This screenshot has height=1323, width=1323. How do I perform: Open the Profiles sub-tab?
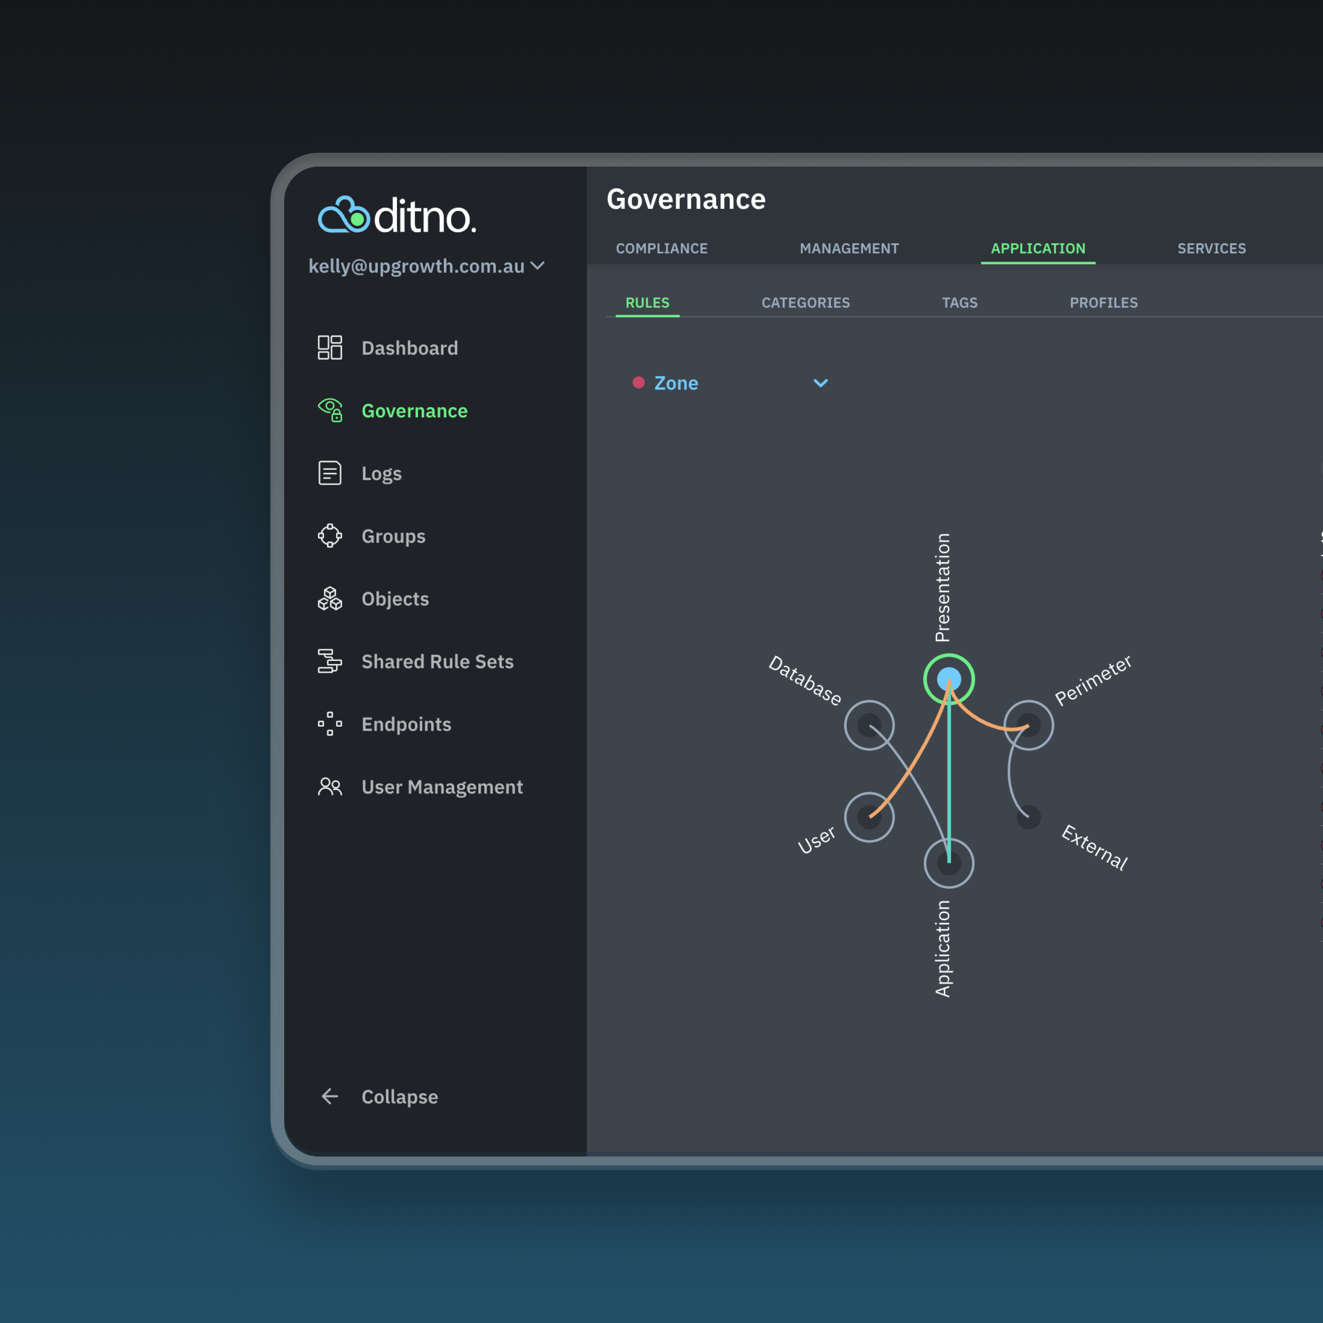click(x=1103, y=303)
